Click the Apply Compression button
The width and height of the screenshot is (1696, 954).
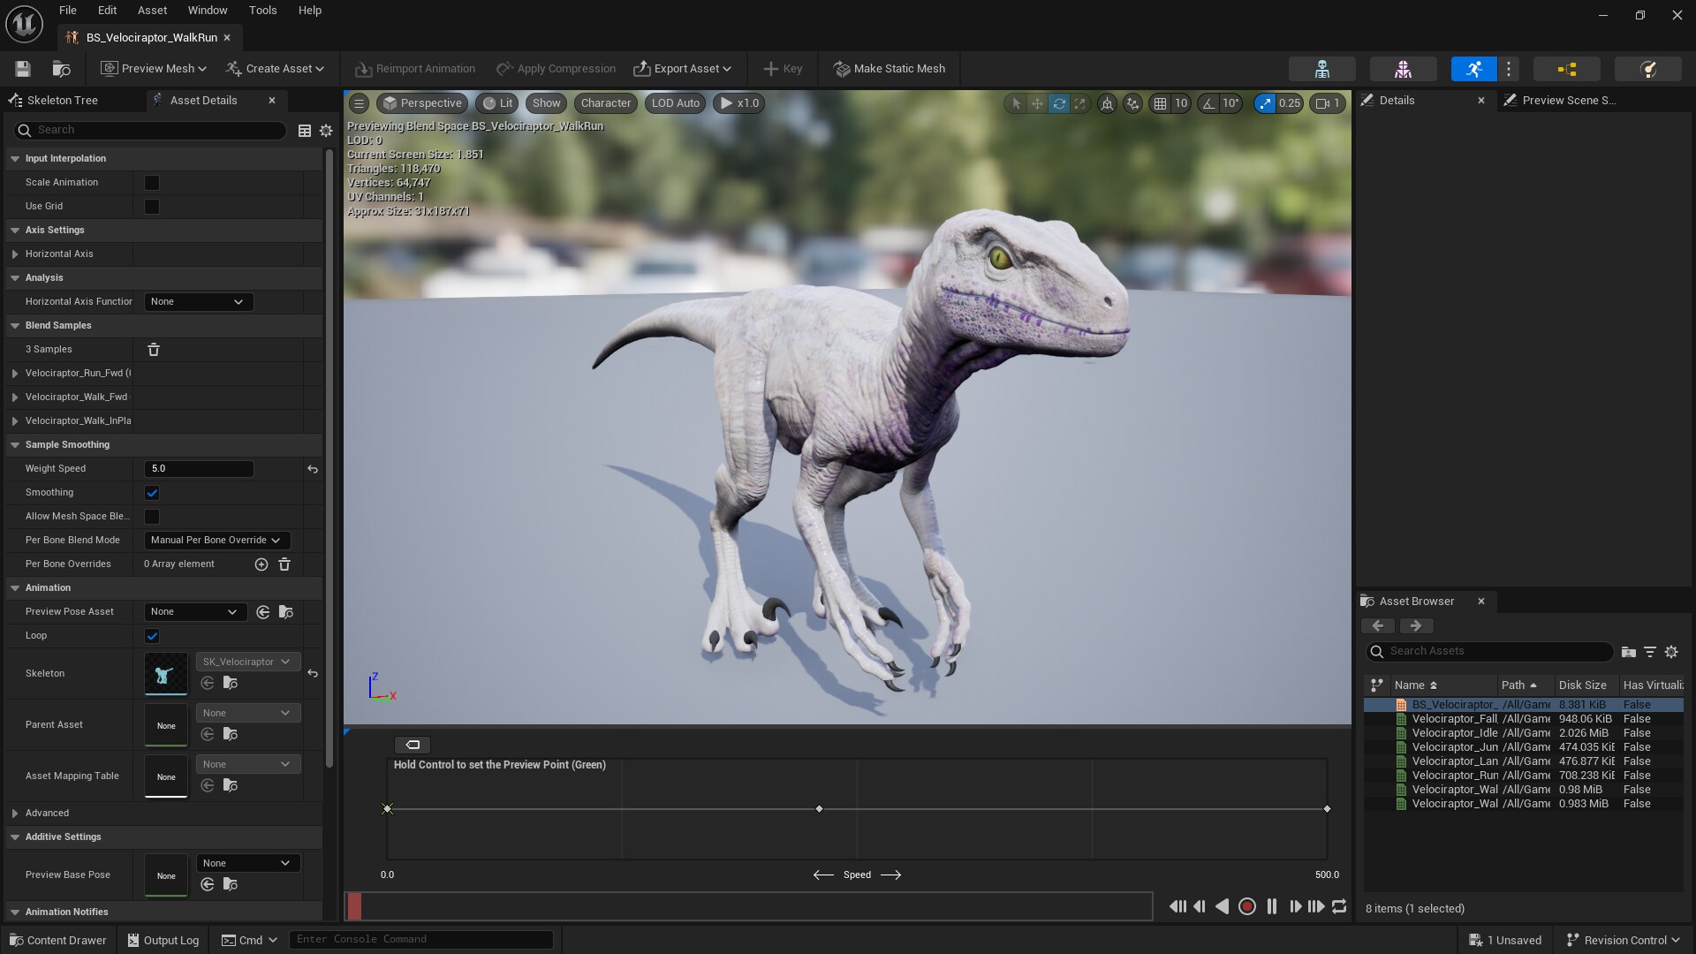pos(556,69)
